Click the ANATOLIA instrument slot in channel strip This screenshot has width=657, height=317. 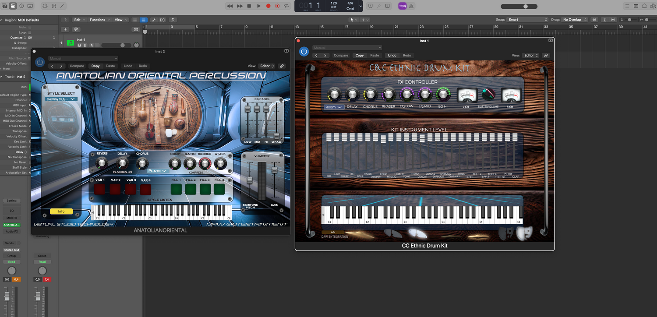[11, 225]
